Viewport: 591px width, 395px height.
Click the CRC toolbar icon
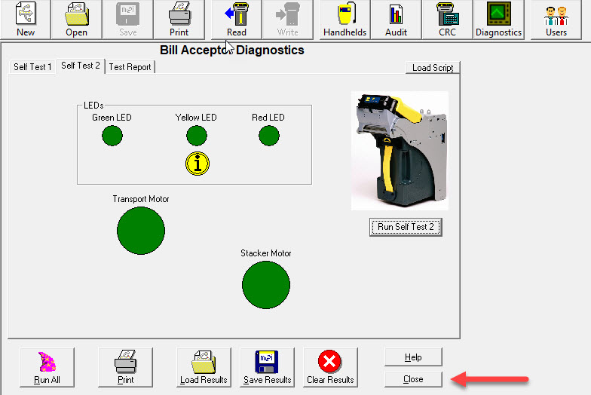447,20
